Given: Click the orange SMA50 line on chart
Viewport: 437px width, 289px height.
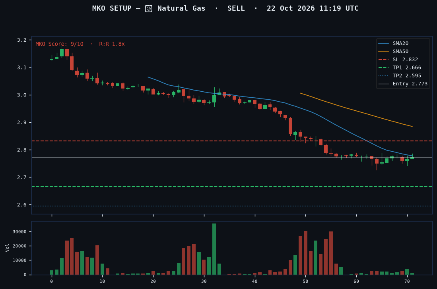Looking at the screenshot, I should (x=356, y=111).
